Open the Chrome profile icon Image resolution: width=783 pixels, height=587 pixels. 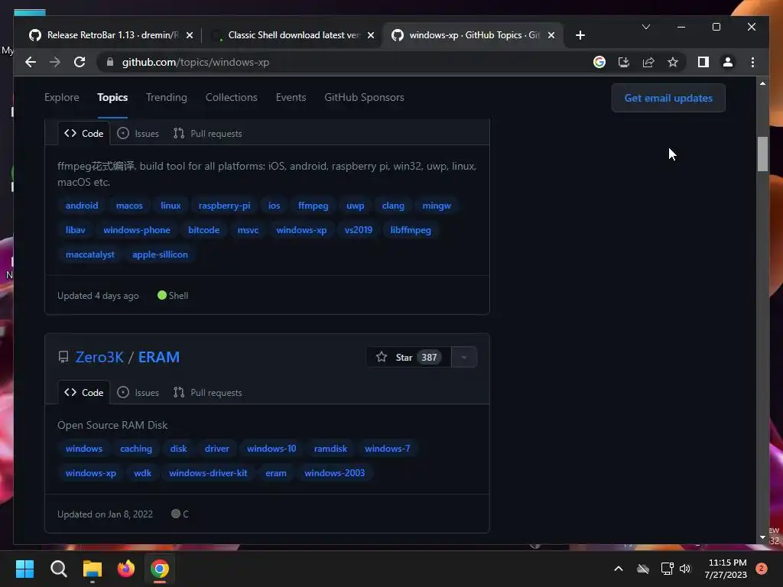click(728, 62)
